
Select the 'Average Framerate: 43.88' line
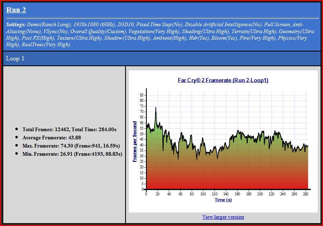52,137
